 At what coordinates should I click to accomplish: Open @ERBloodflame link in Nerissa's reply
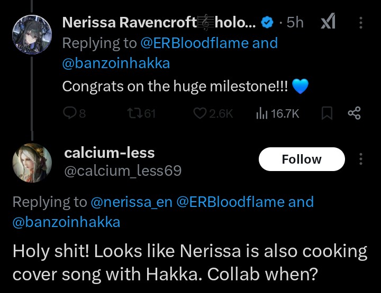click(194, 43)
